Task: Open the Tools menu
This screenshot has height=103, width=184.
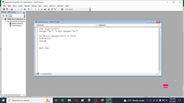Action: [x=45, y=6]
